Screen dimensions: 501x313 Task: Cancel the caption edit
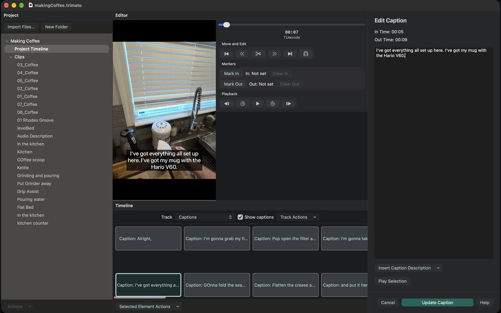(388, 303)
